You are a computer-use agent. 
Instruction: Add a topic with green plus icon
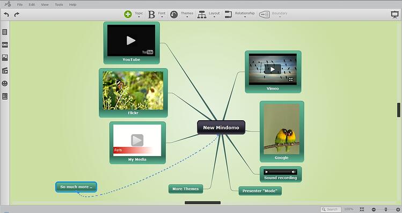(x=128, y=14)
